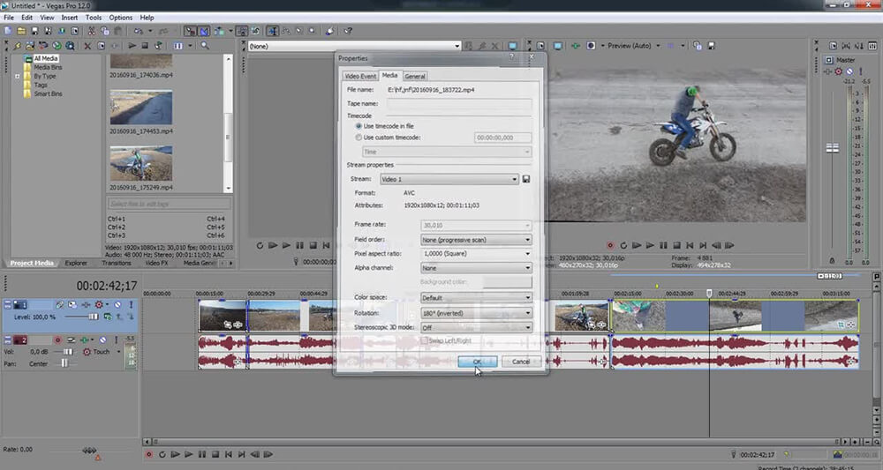The width and height of the screenshot is (883, 470).
Task: Select the Smart Bins folder
Action: (48, 93)
